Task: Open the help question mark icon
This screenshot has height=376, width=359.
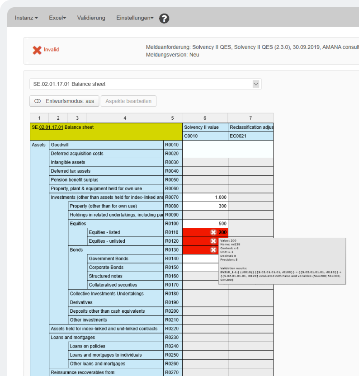Action: tap(165, 19)
